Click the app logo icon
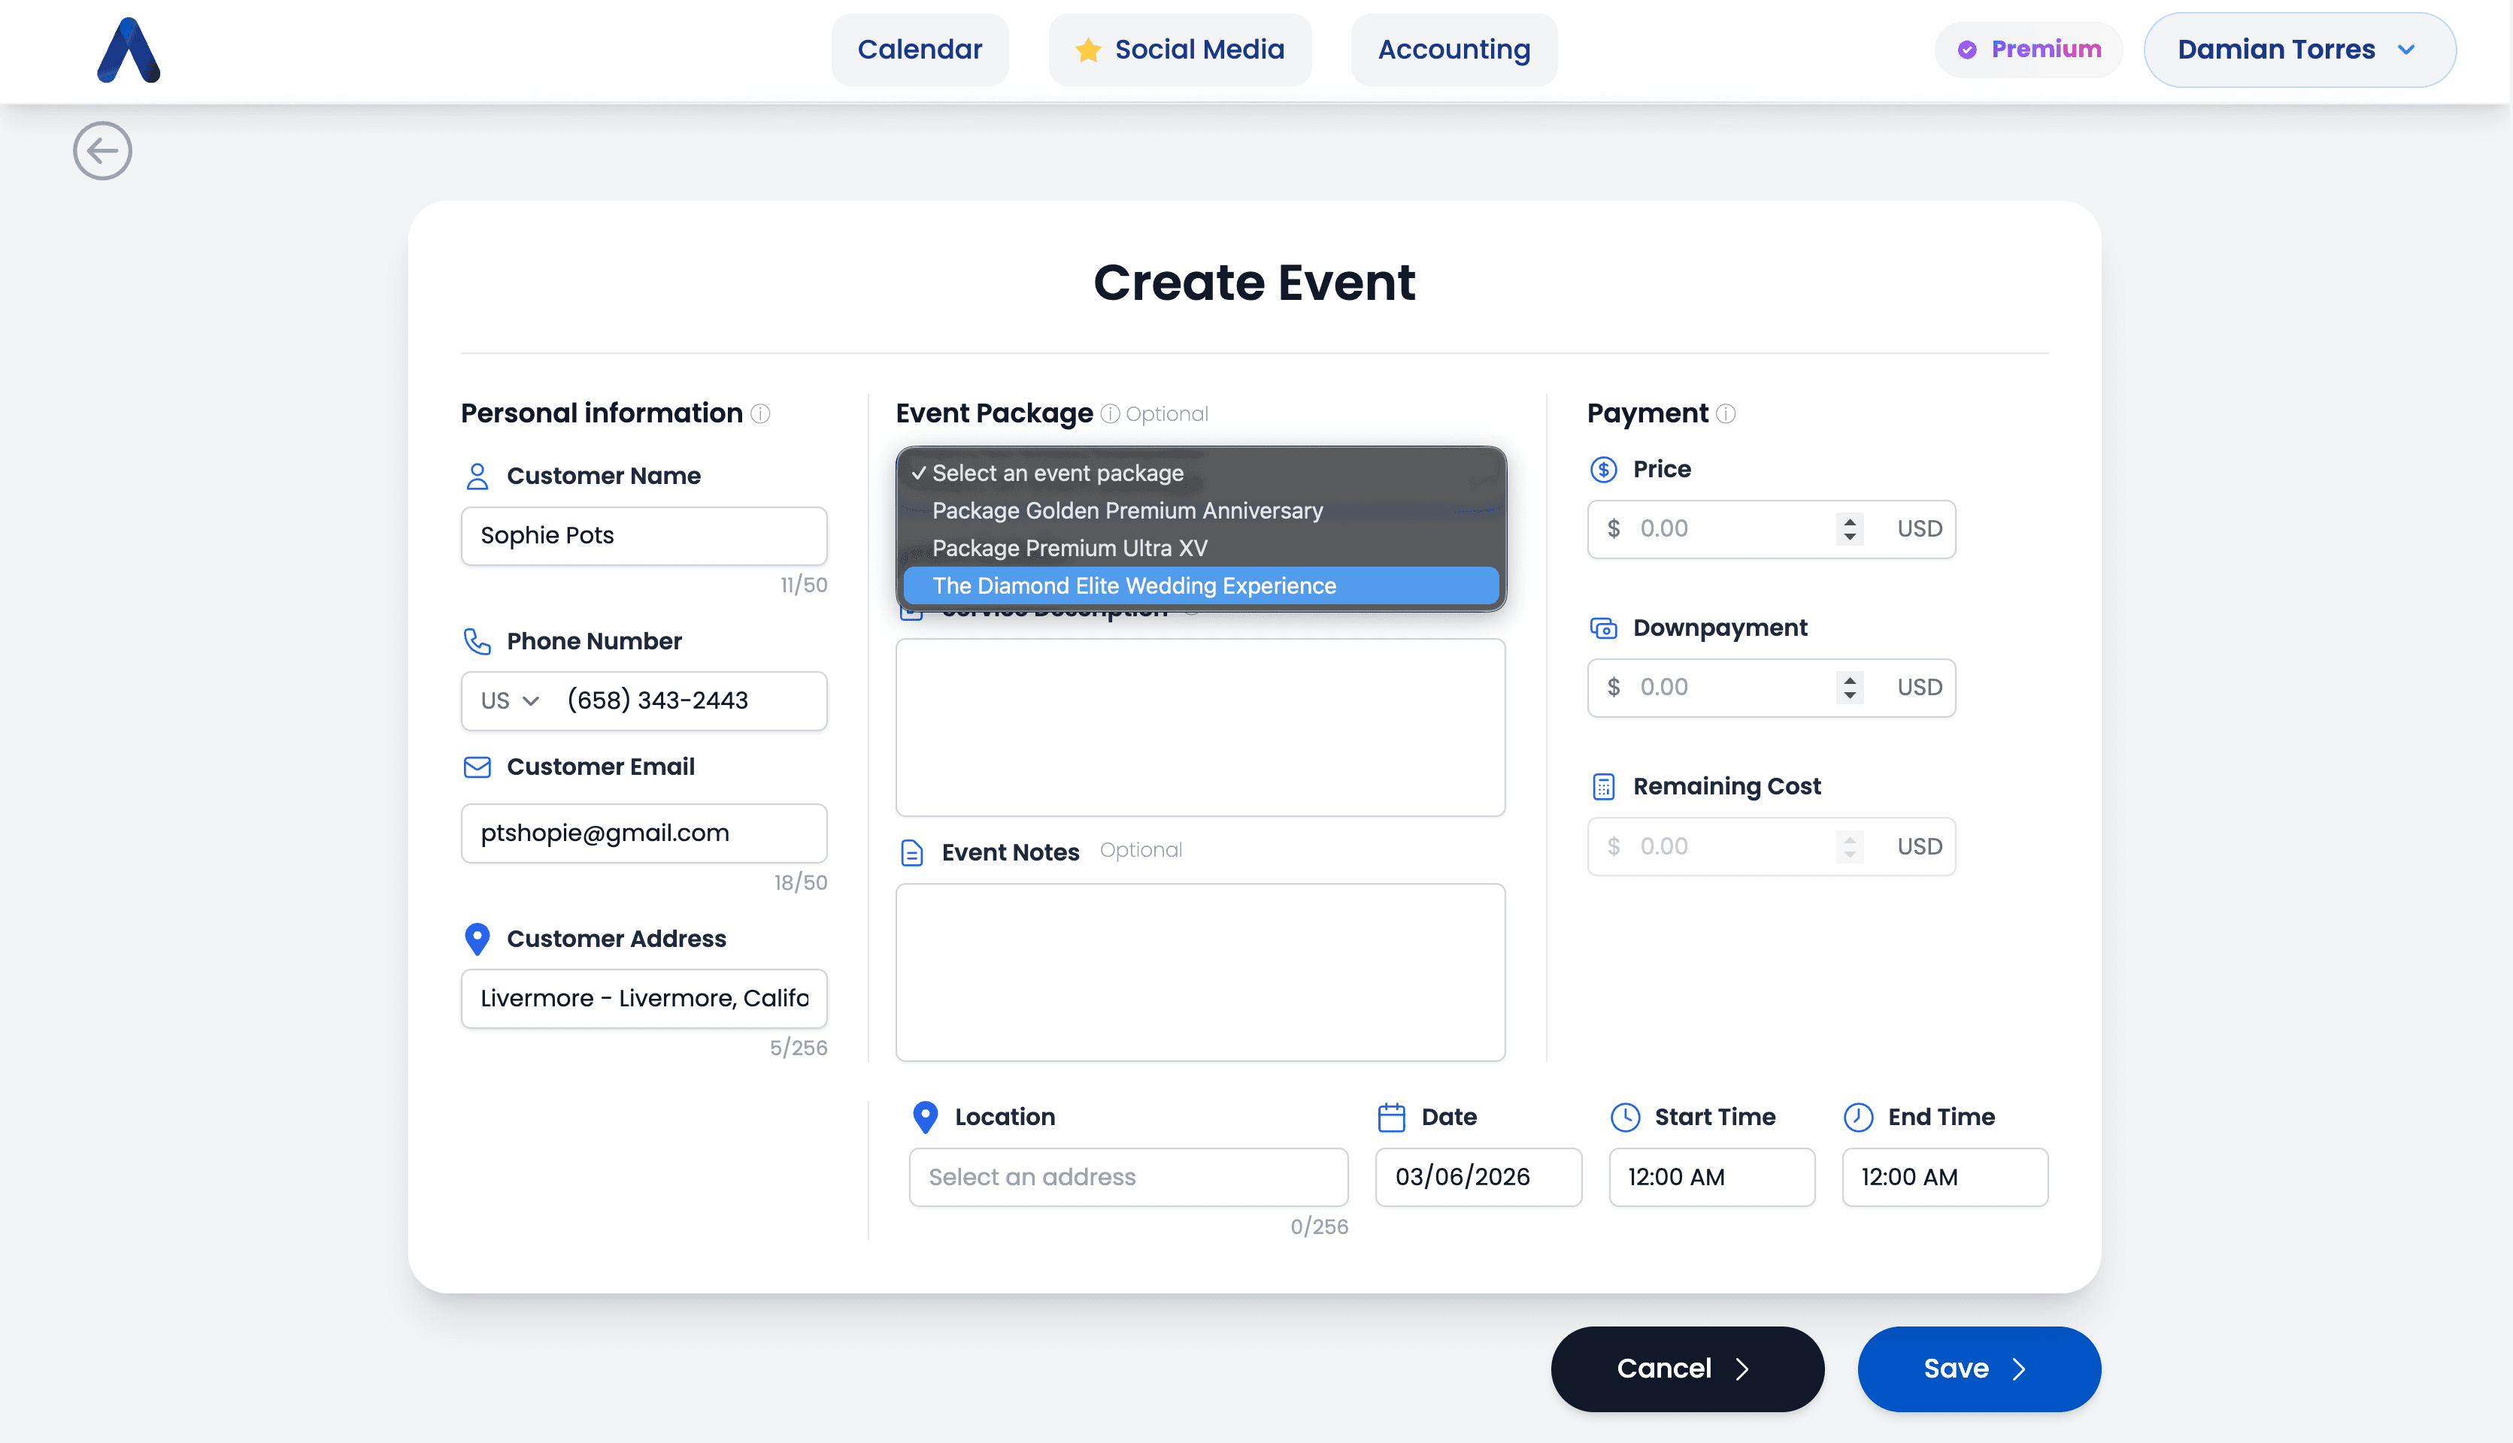 point(129,50)
